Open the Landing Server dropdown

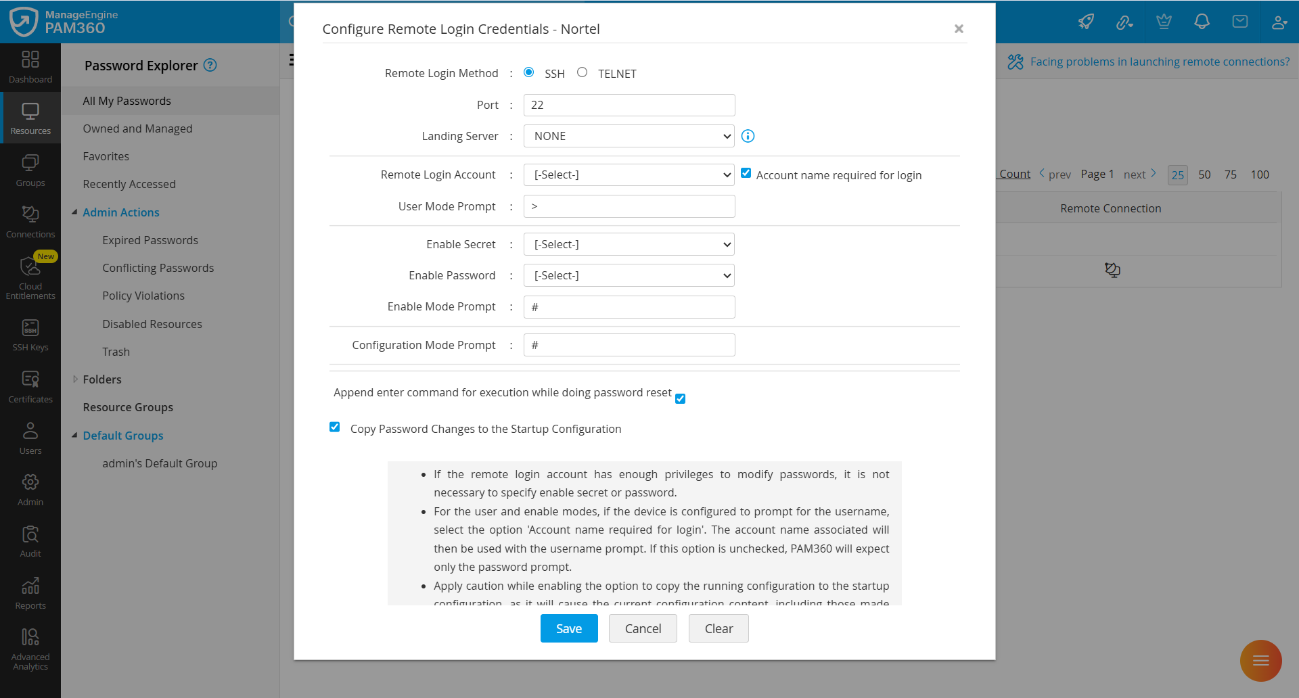(x=628, y=135)
